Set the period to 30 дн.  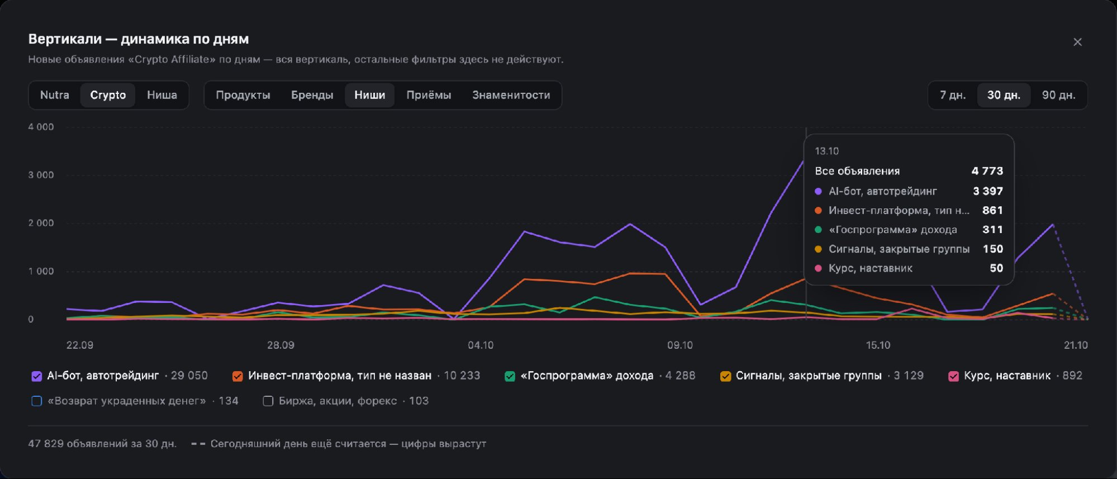pyautogui.click(x=1004, y=95)
